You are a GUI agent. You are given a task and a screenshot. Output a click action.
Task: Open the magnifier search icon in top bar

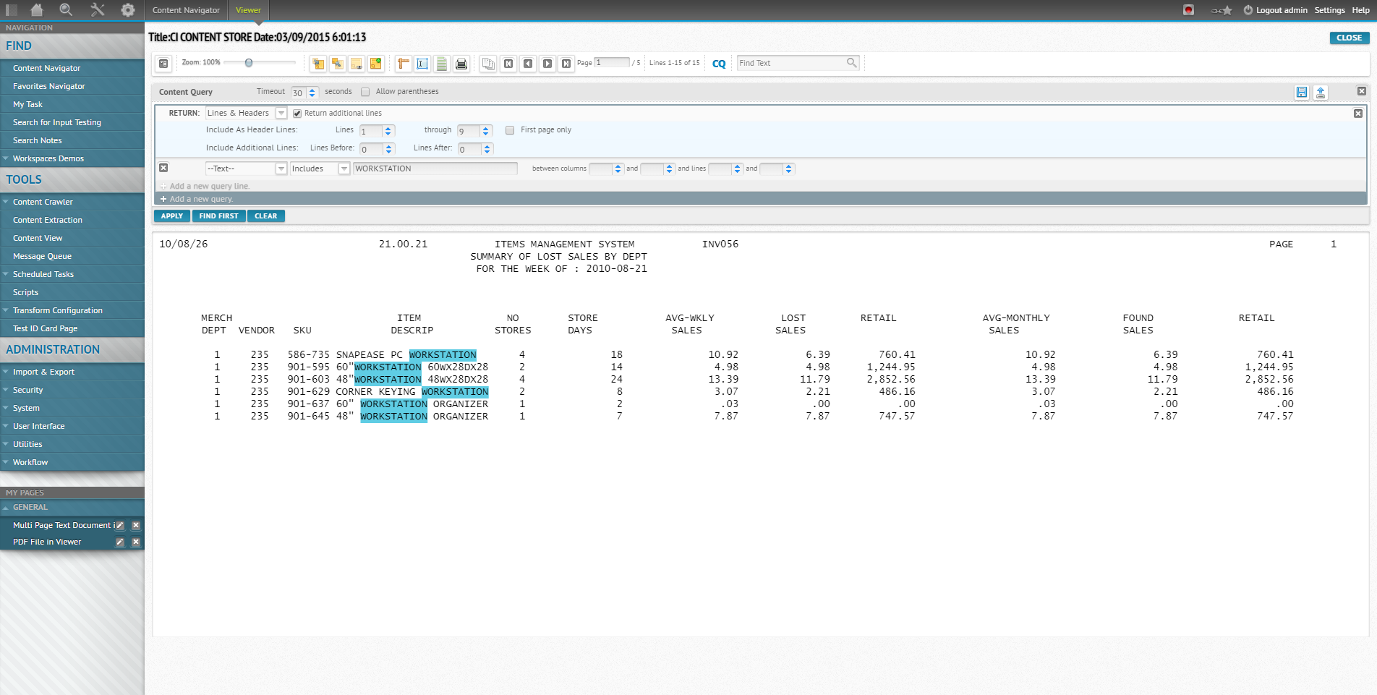tap(66, 10)
